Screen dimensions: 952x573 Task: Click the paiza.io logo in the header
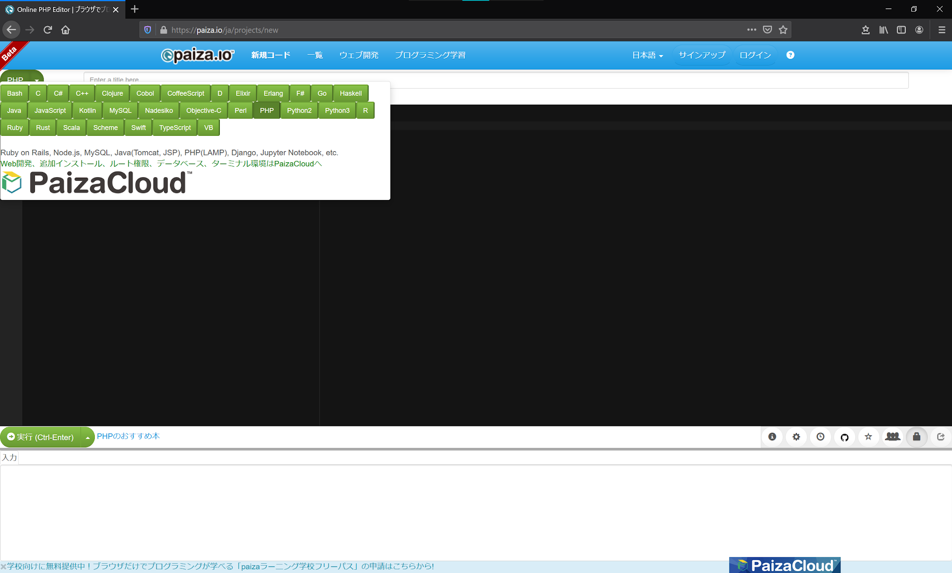[x=197, y=55]
